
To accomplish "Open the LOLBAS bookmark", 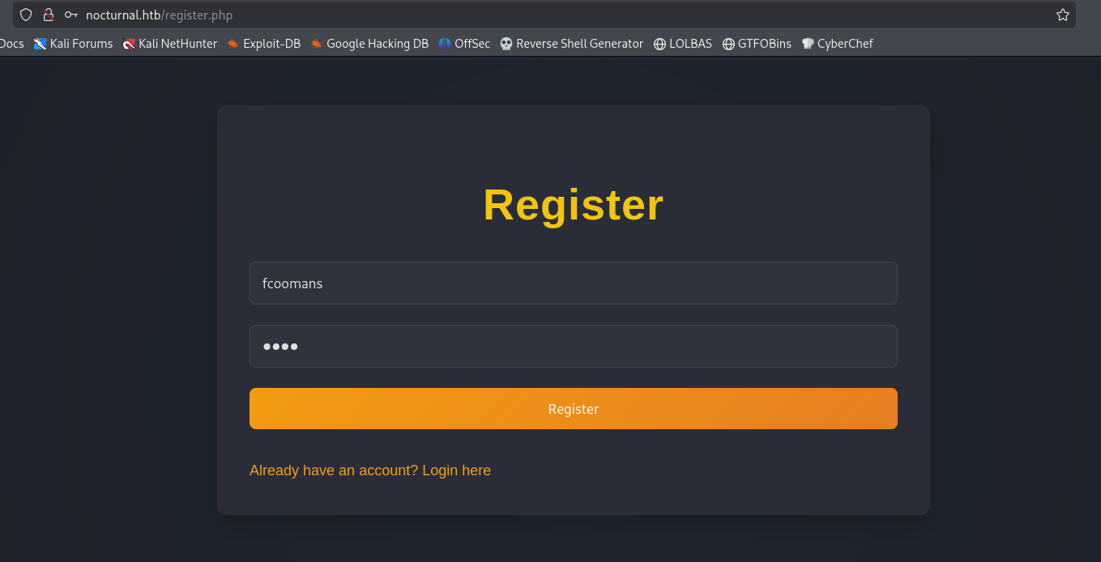I will (x=682, y=44).
